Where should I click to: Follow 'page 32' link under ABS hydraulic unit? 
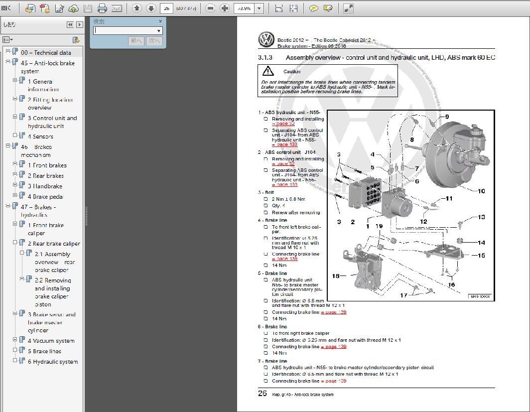(283, 124)
